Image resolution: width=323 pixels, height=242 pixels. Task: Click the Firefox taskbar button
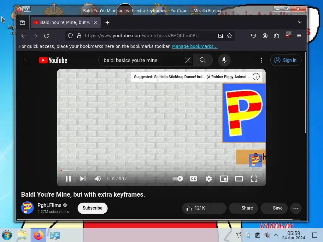pyautogui.click(x=38, y=235)
